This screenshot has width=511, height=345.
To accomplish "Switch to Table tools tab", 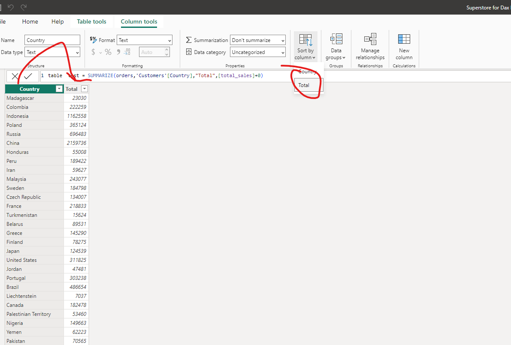I will [91, 21].
